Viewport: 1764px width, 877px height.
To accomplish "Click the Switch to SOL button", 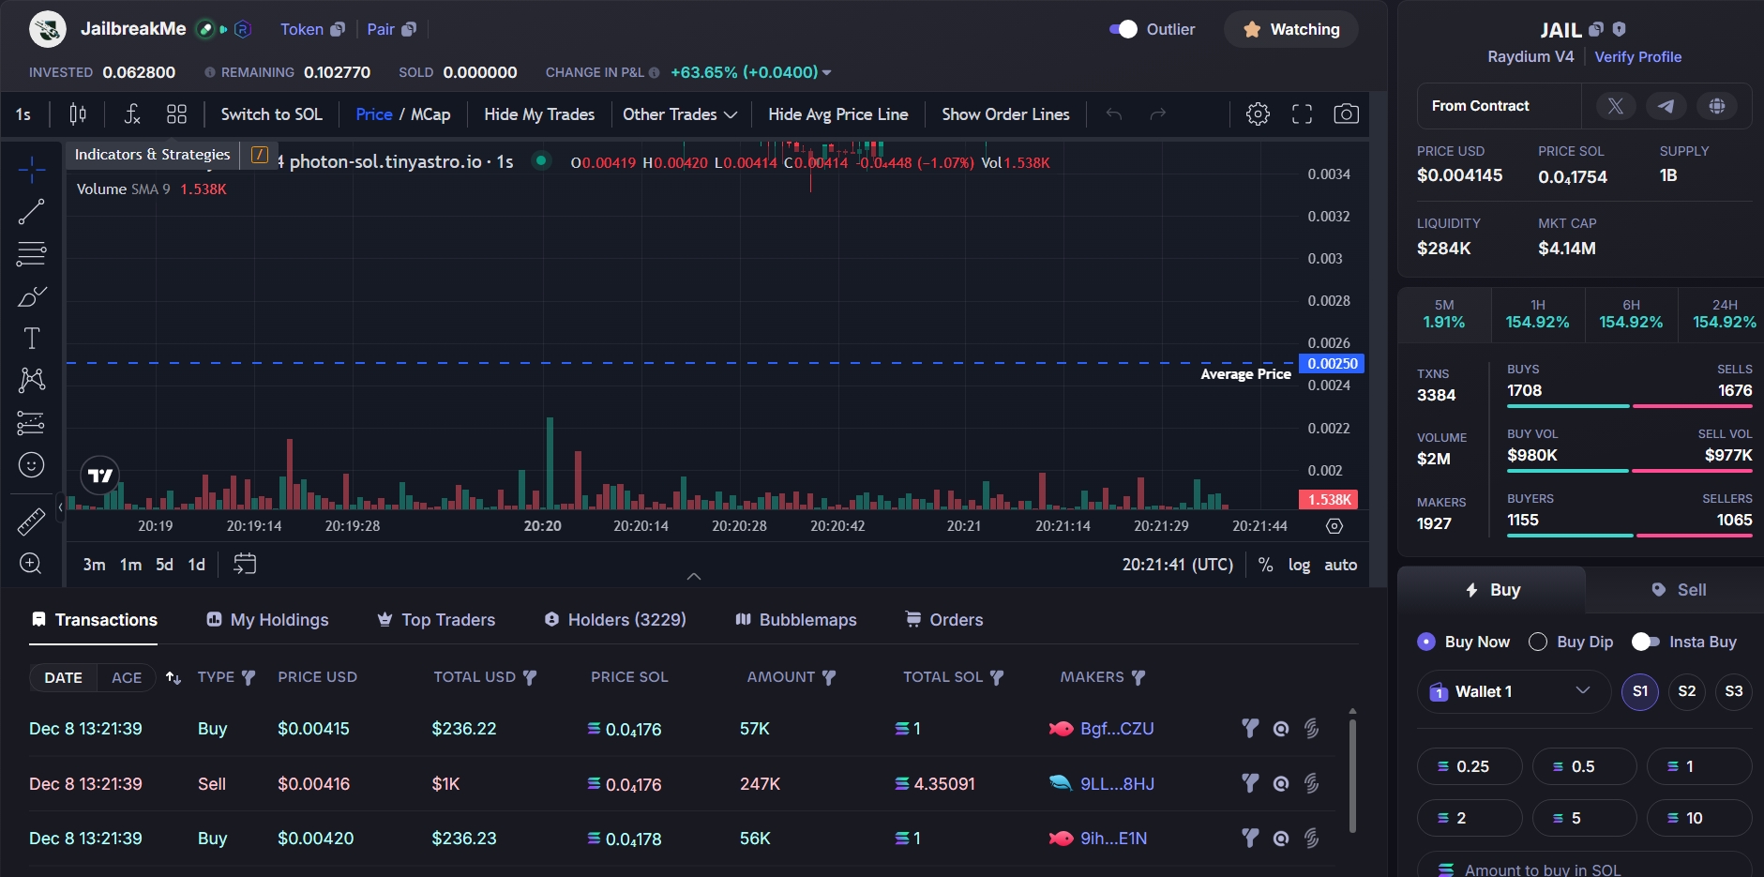I will [x=271, y=114].
